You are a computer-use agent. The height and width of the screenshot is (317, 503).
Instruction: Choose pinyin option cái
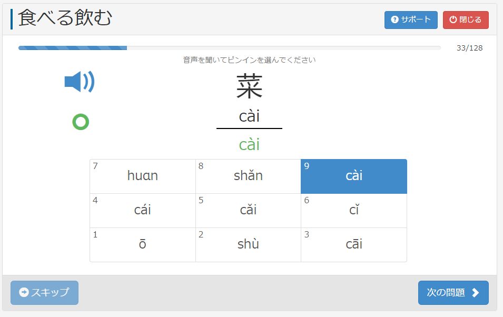click(x=143, y=211)
